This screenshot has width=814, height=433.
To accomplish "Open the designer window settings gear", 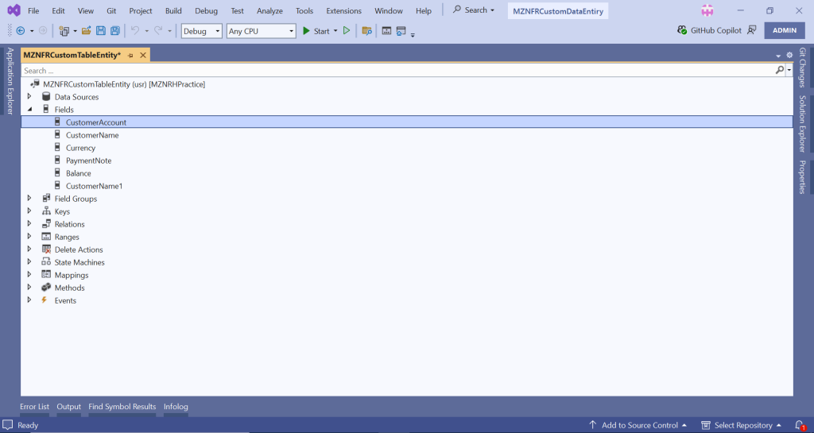I will click(x=789, y=55).
